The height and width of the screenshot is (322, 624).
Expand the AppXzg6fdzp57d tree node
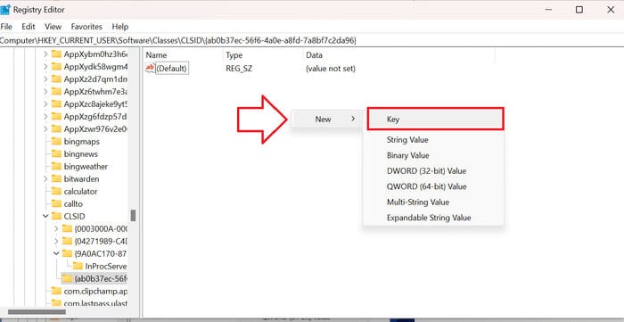[45, 116]
